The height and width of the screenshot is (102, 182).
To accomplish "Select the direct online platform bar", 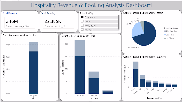I will point(155,84).
